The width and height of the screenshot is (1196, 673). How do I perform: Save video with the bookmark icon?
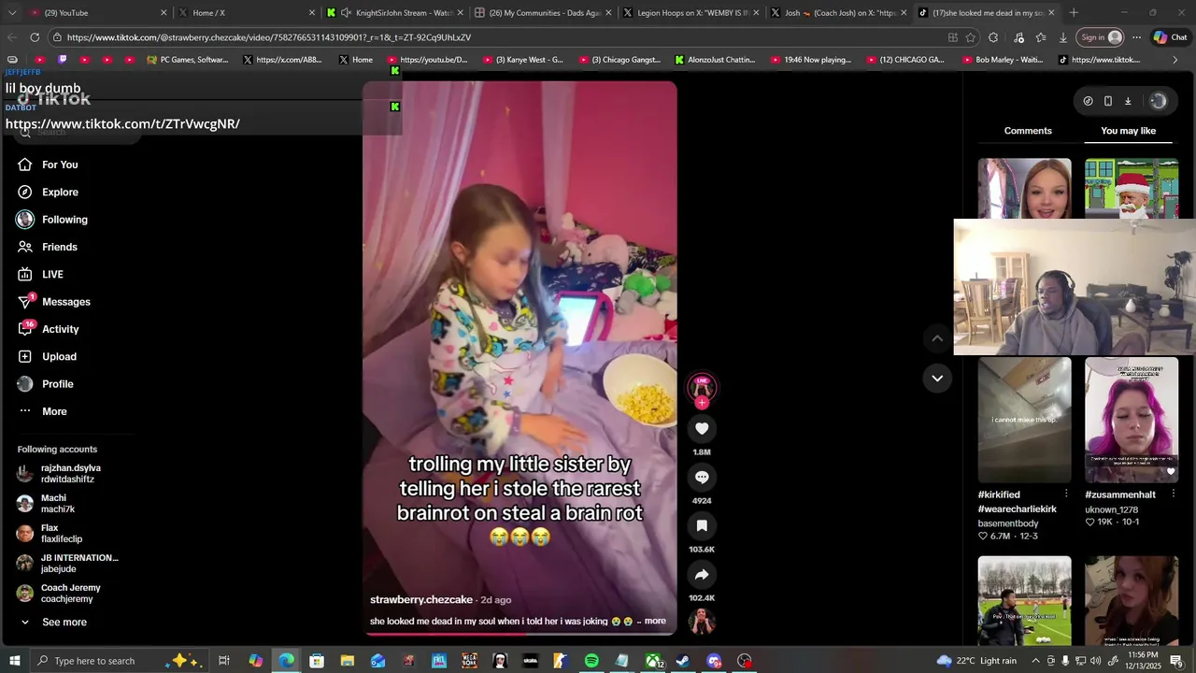click(x=702, y=525)
